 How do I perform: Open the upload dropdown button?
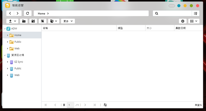[13, 21]
